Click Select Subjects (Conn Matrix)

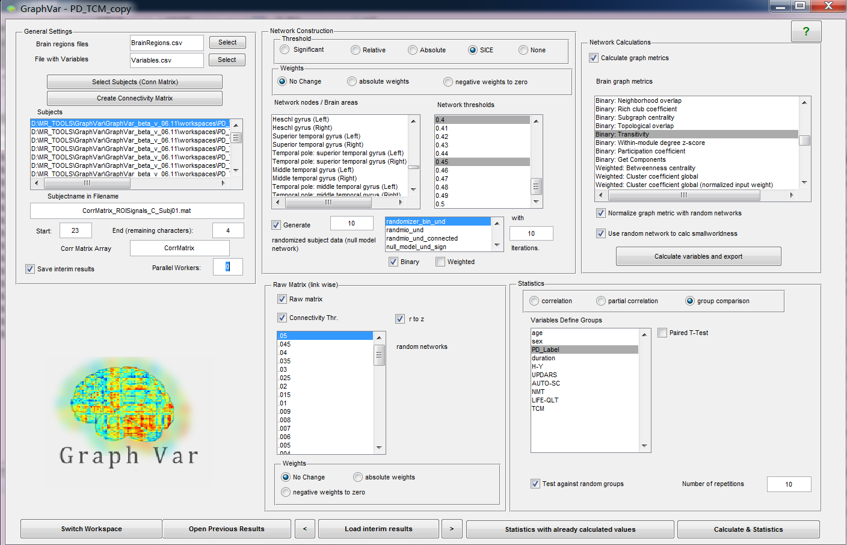point(135,81)
